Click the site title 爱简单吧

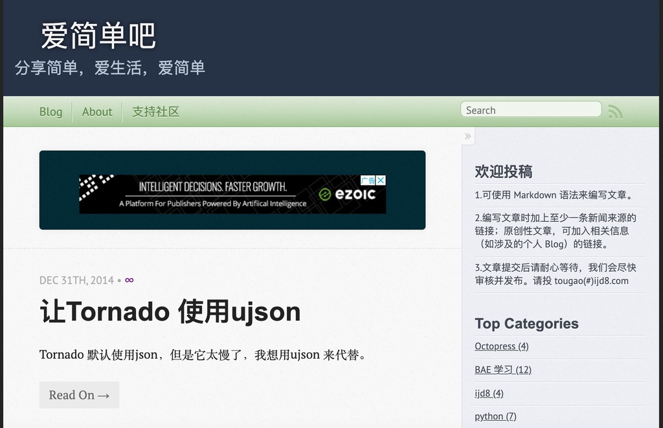(x=97, y=36)
